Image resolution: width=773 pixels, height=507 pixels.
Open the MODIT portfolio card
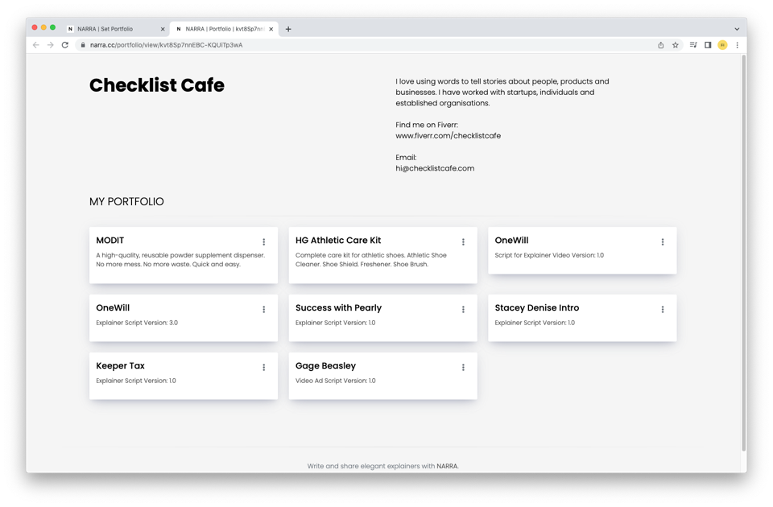pos(184,255)
